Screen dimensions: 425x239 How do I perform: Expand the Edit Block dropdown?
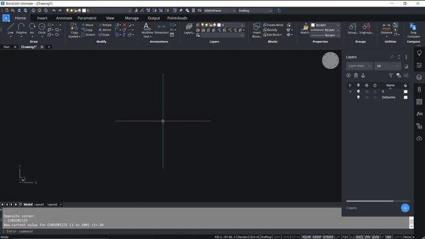281,35
